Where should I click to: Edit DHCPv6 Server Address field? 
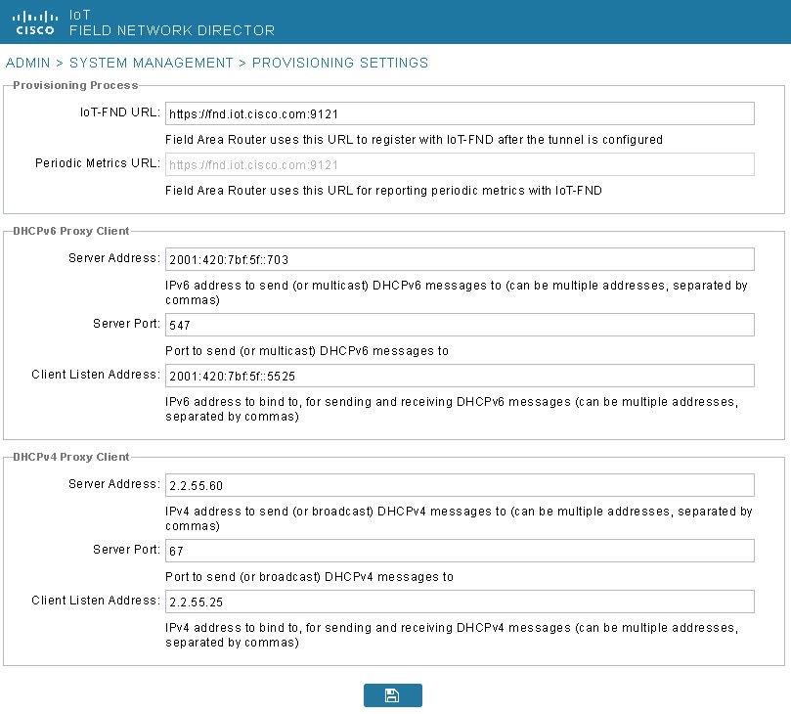[460, 259]
